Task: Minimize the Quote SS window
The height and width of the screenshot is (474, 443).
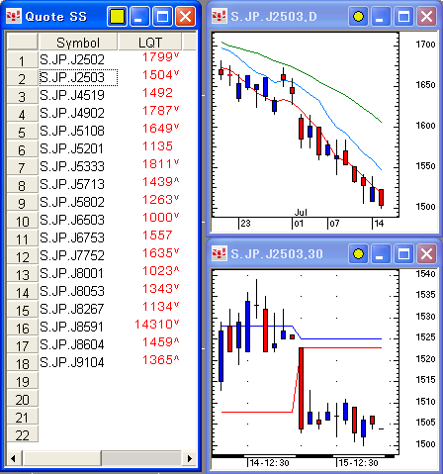Action: tap(139, 16)
